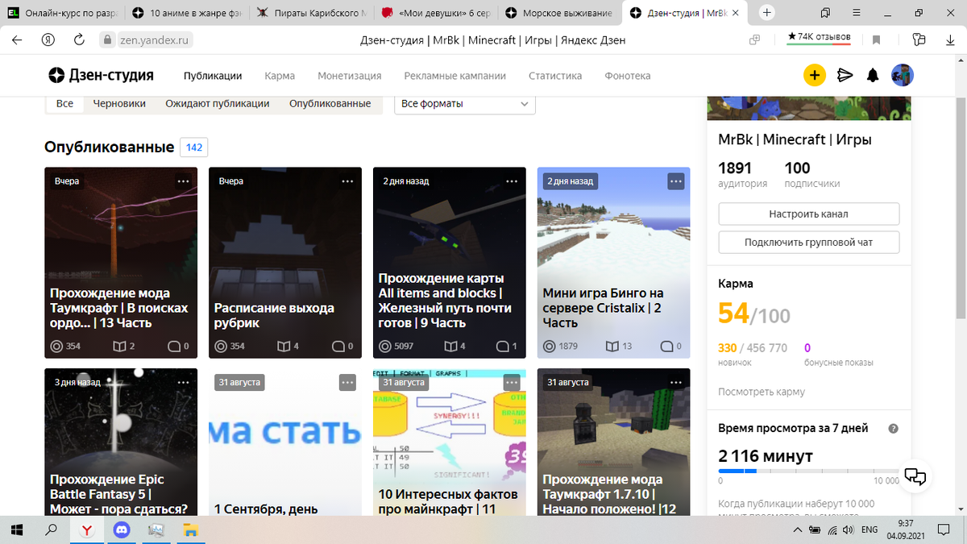
Task: Select Публикации in top navigation
Action: point(213,76)
